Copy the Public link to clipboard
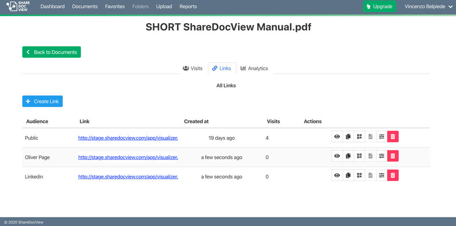Image resolution: width=456 pixels, height=226 pixels. click(348, 137)
